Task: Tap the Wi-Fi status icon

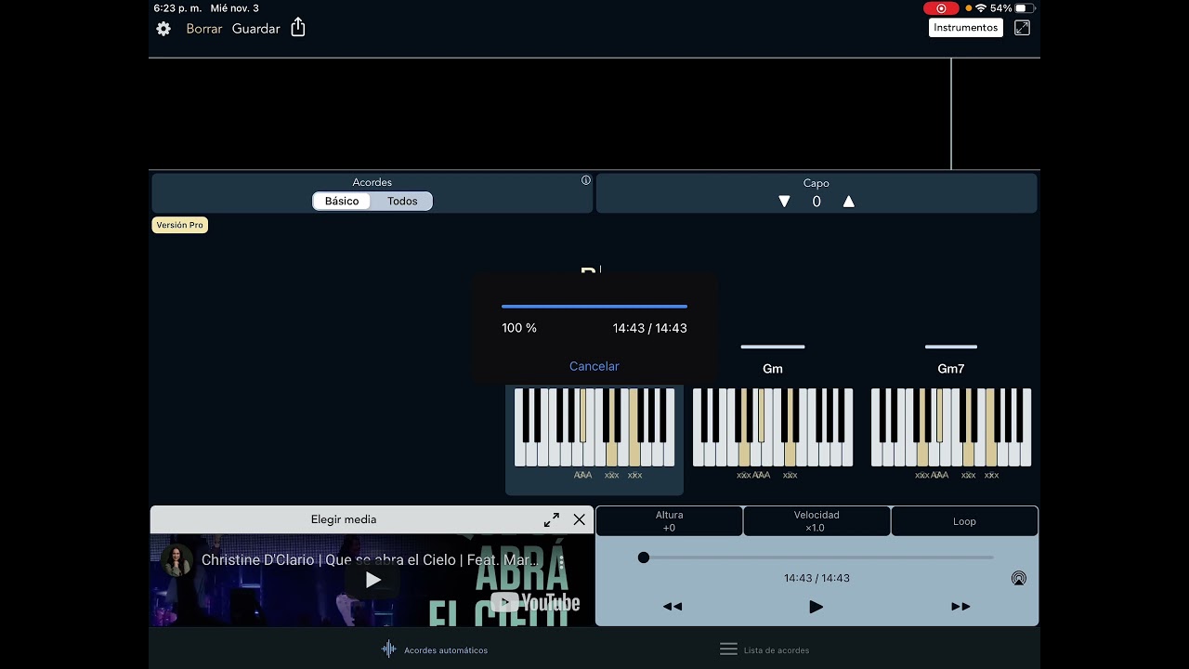Action: click(981, 8)
